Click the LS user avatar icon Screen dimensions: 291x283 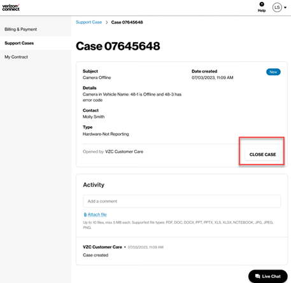point(277,8)
